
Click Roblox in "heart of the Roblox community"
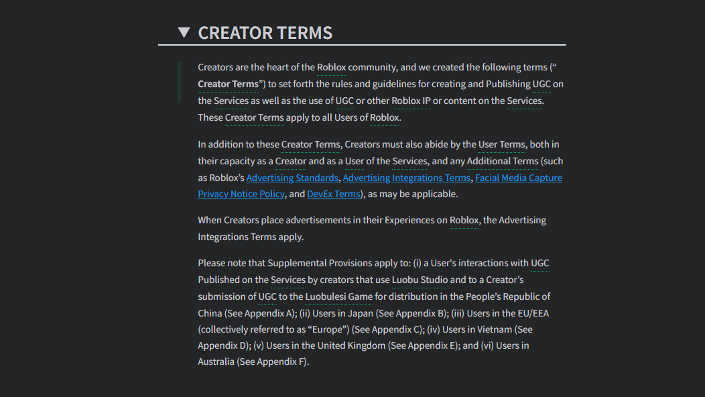(331, 68)
